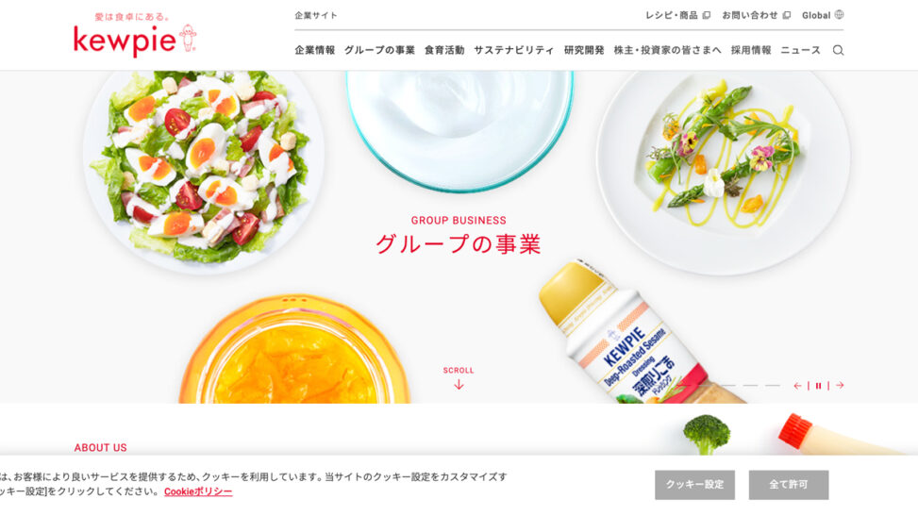Screen dimensions: 918x516
Task: Click the kewpie logo
Action: (x=135, y=35)
